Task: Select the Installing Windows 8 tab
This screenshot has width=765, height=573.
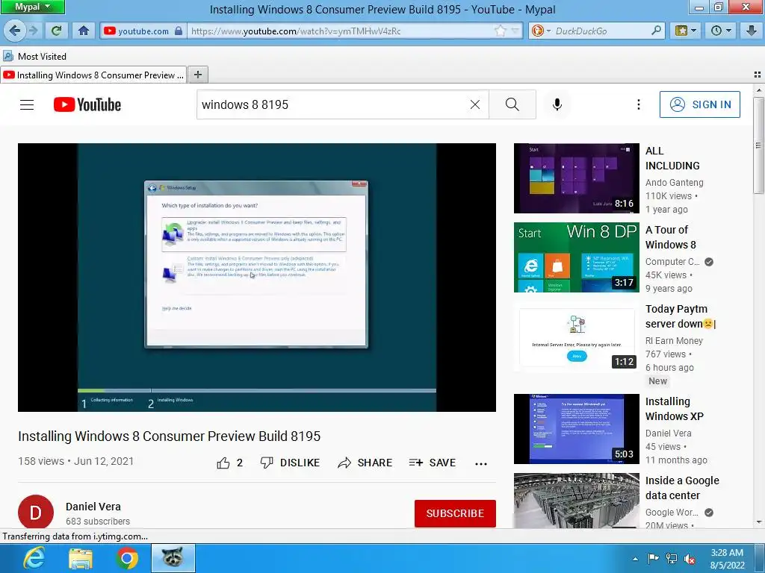Action: tap(93, 75)
